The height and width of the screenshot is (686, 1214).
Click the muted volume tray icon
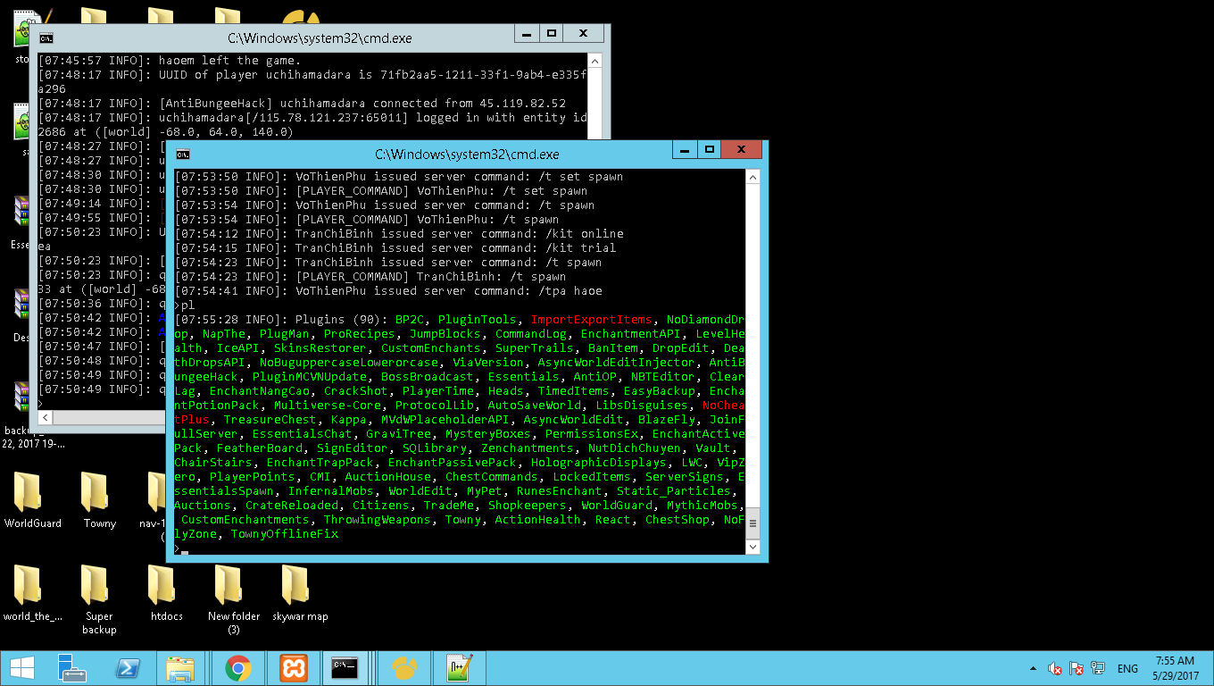1055,668
